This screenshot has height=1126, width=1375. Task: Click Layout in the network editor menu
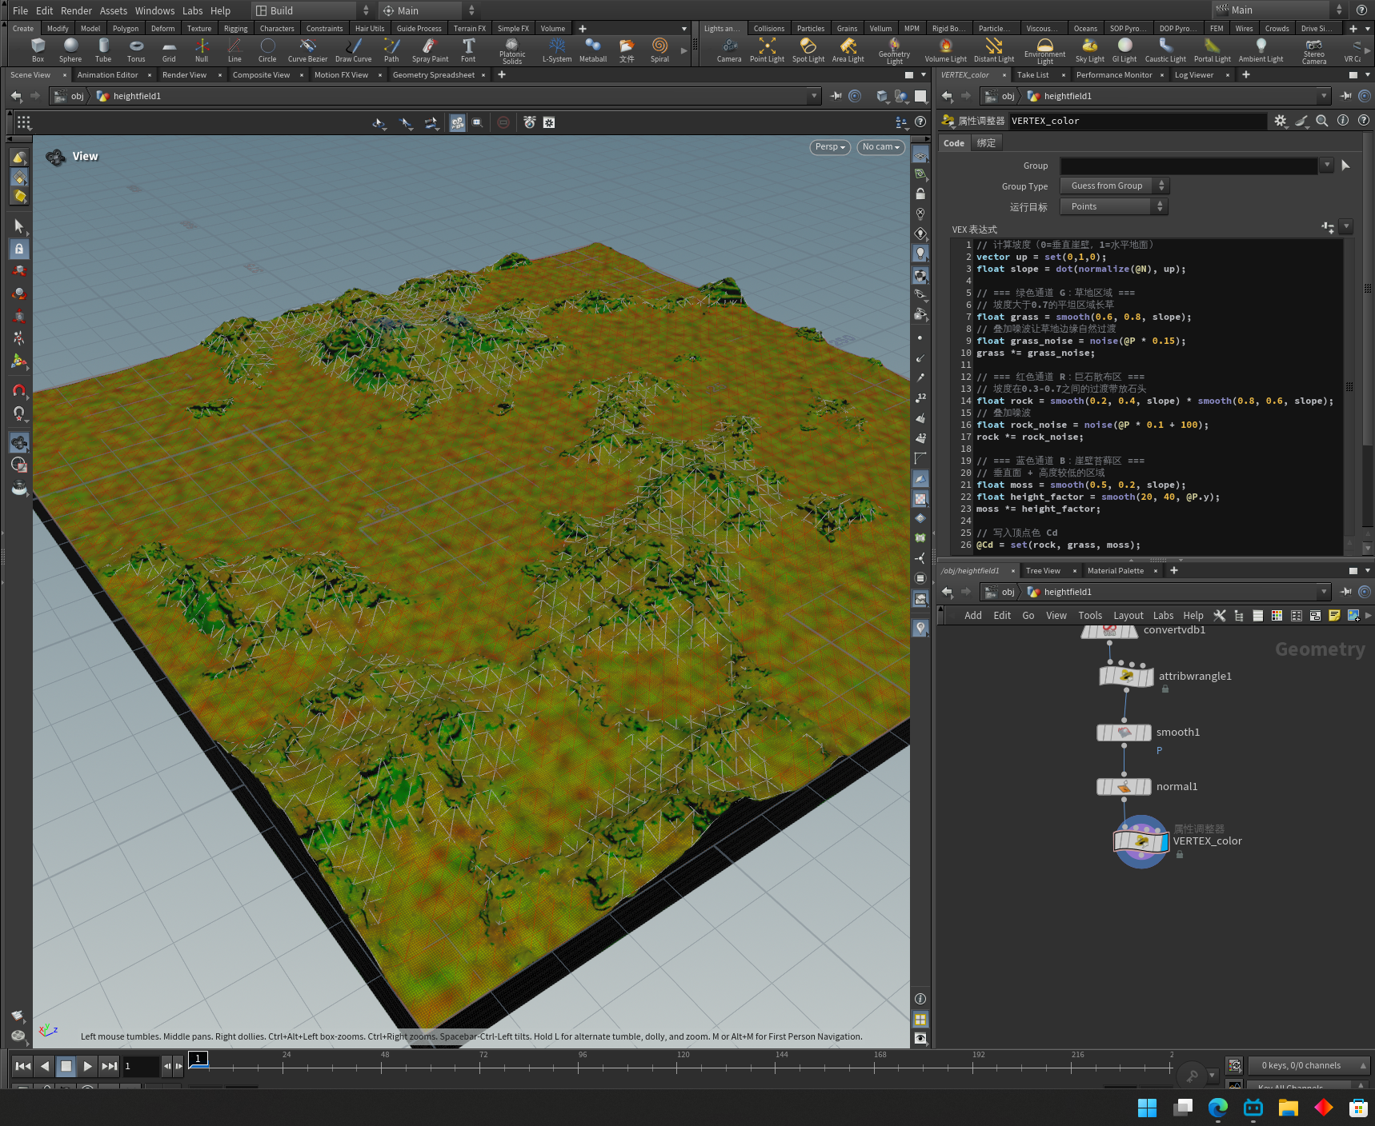coord(1128,616)
